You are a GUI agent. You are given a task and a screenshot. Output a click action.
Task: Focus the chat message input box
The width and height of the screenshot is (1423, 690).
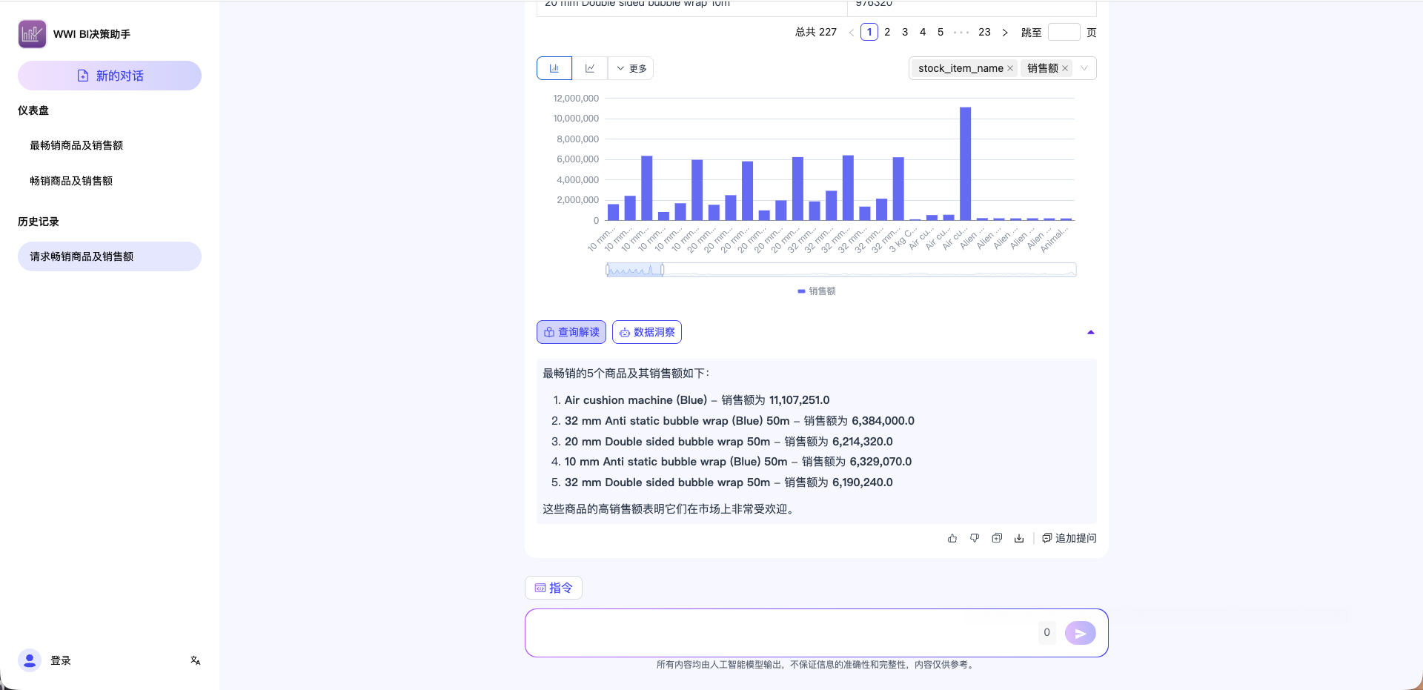778,633
